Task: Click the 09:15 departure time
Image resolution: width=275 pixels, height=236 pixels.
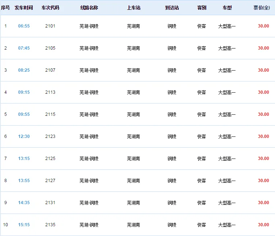Action: tap(24, 92)
